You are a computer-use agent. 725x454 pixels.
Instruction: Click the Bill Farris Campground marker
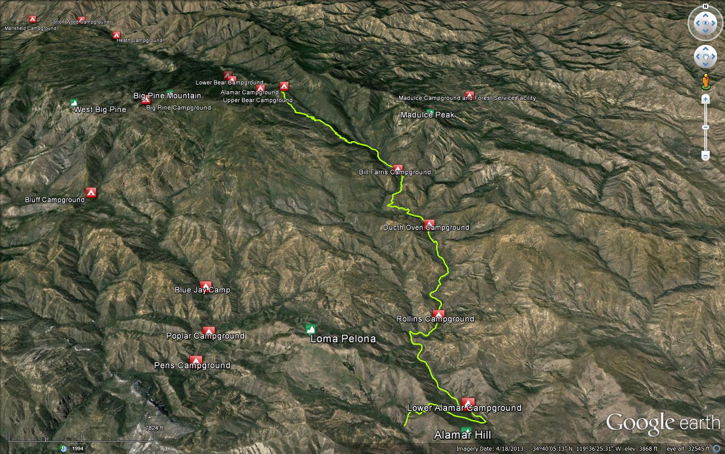coord(398,168)
